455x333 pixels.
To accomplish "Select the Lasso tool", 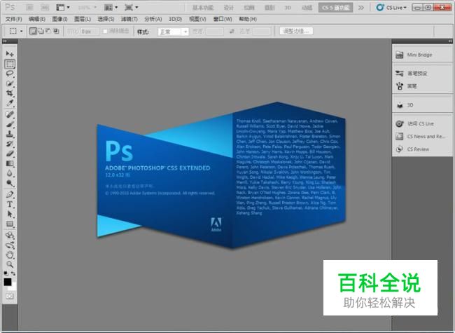I will [10, 74].
